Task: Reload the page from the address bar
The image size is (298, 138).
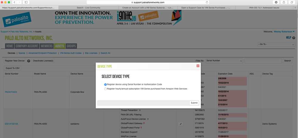Action: point(207,2)
